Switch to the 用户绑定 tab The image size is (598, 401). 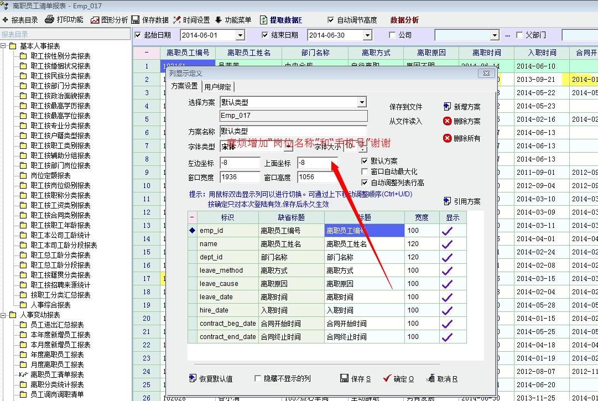(x=218, y=87)
